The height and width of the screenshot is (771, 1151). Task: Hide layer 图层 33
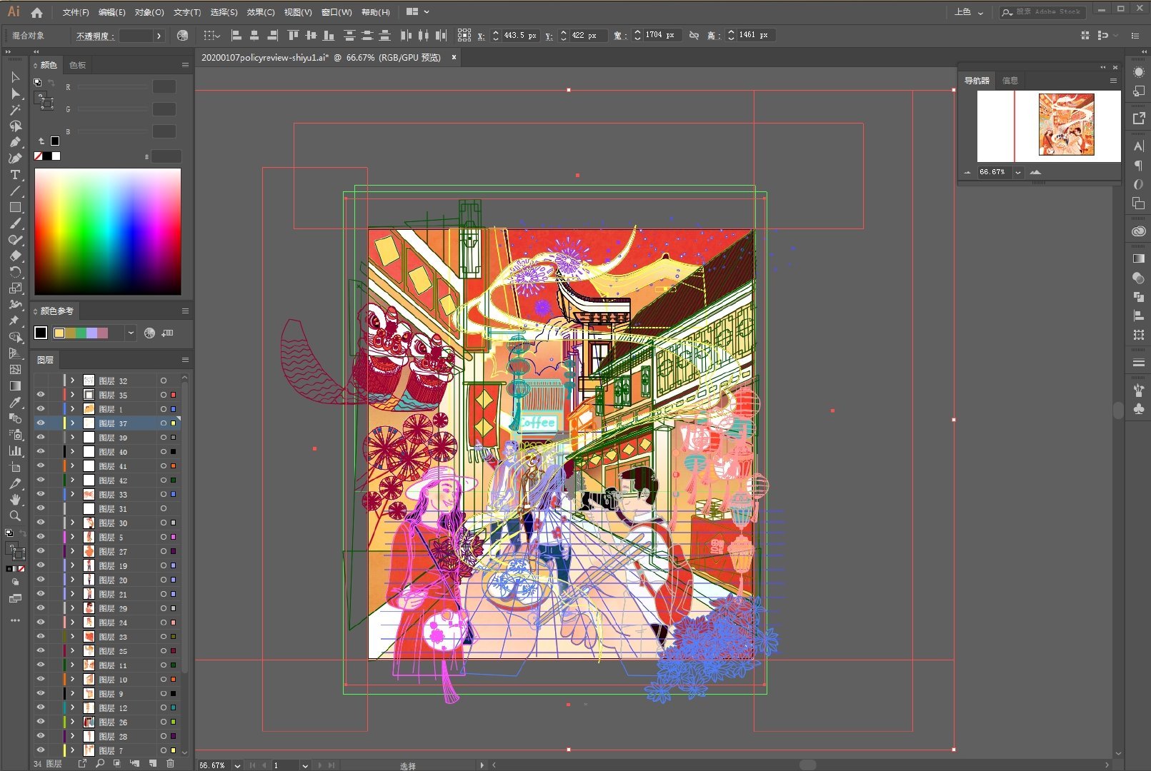41,494
